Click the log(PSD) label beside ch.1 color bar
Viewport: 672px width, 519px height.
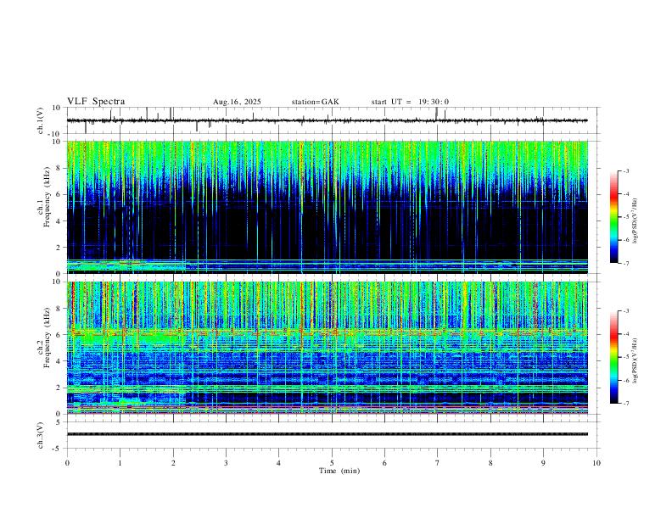click(x=635, y=221)
